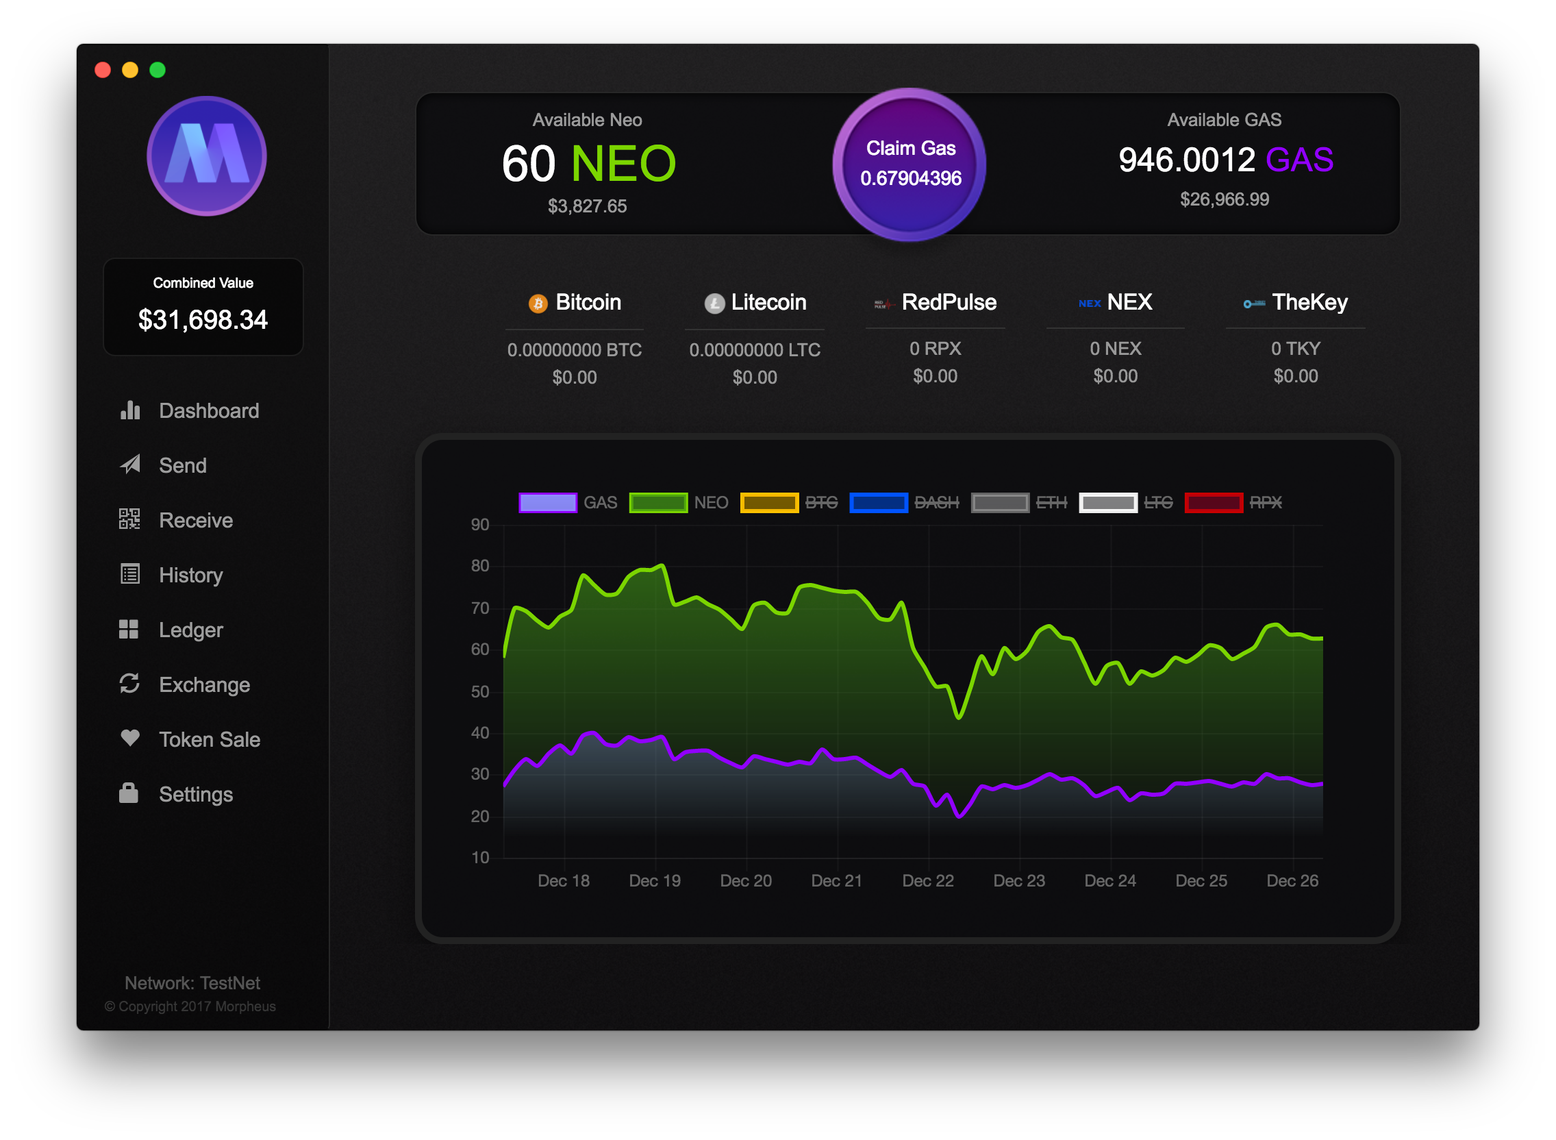Screen dimensions: 1556x1140
Task: Click the Receive QR code icon
Action: tap(129, 519)
